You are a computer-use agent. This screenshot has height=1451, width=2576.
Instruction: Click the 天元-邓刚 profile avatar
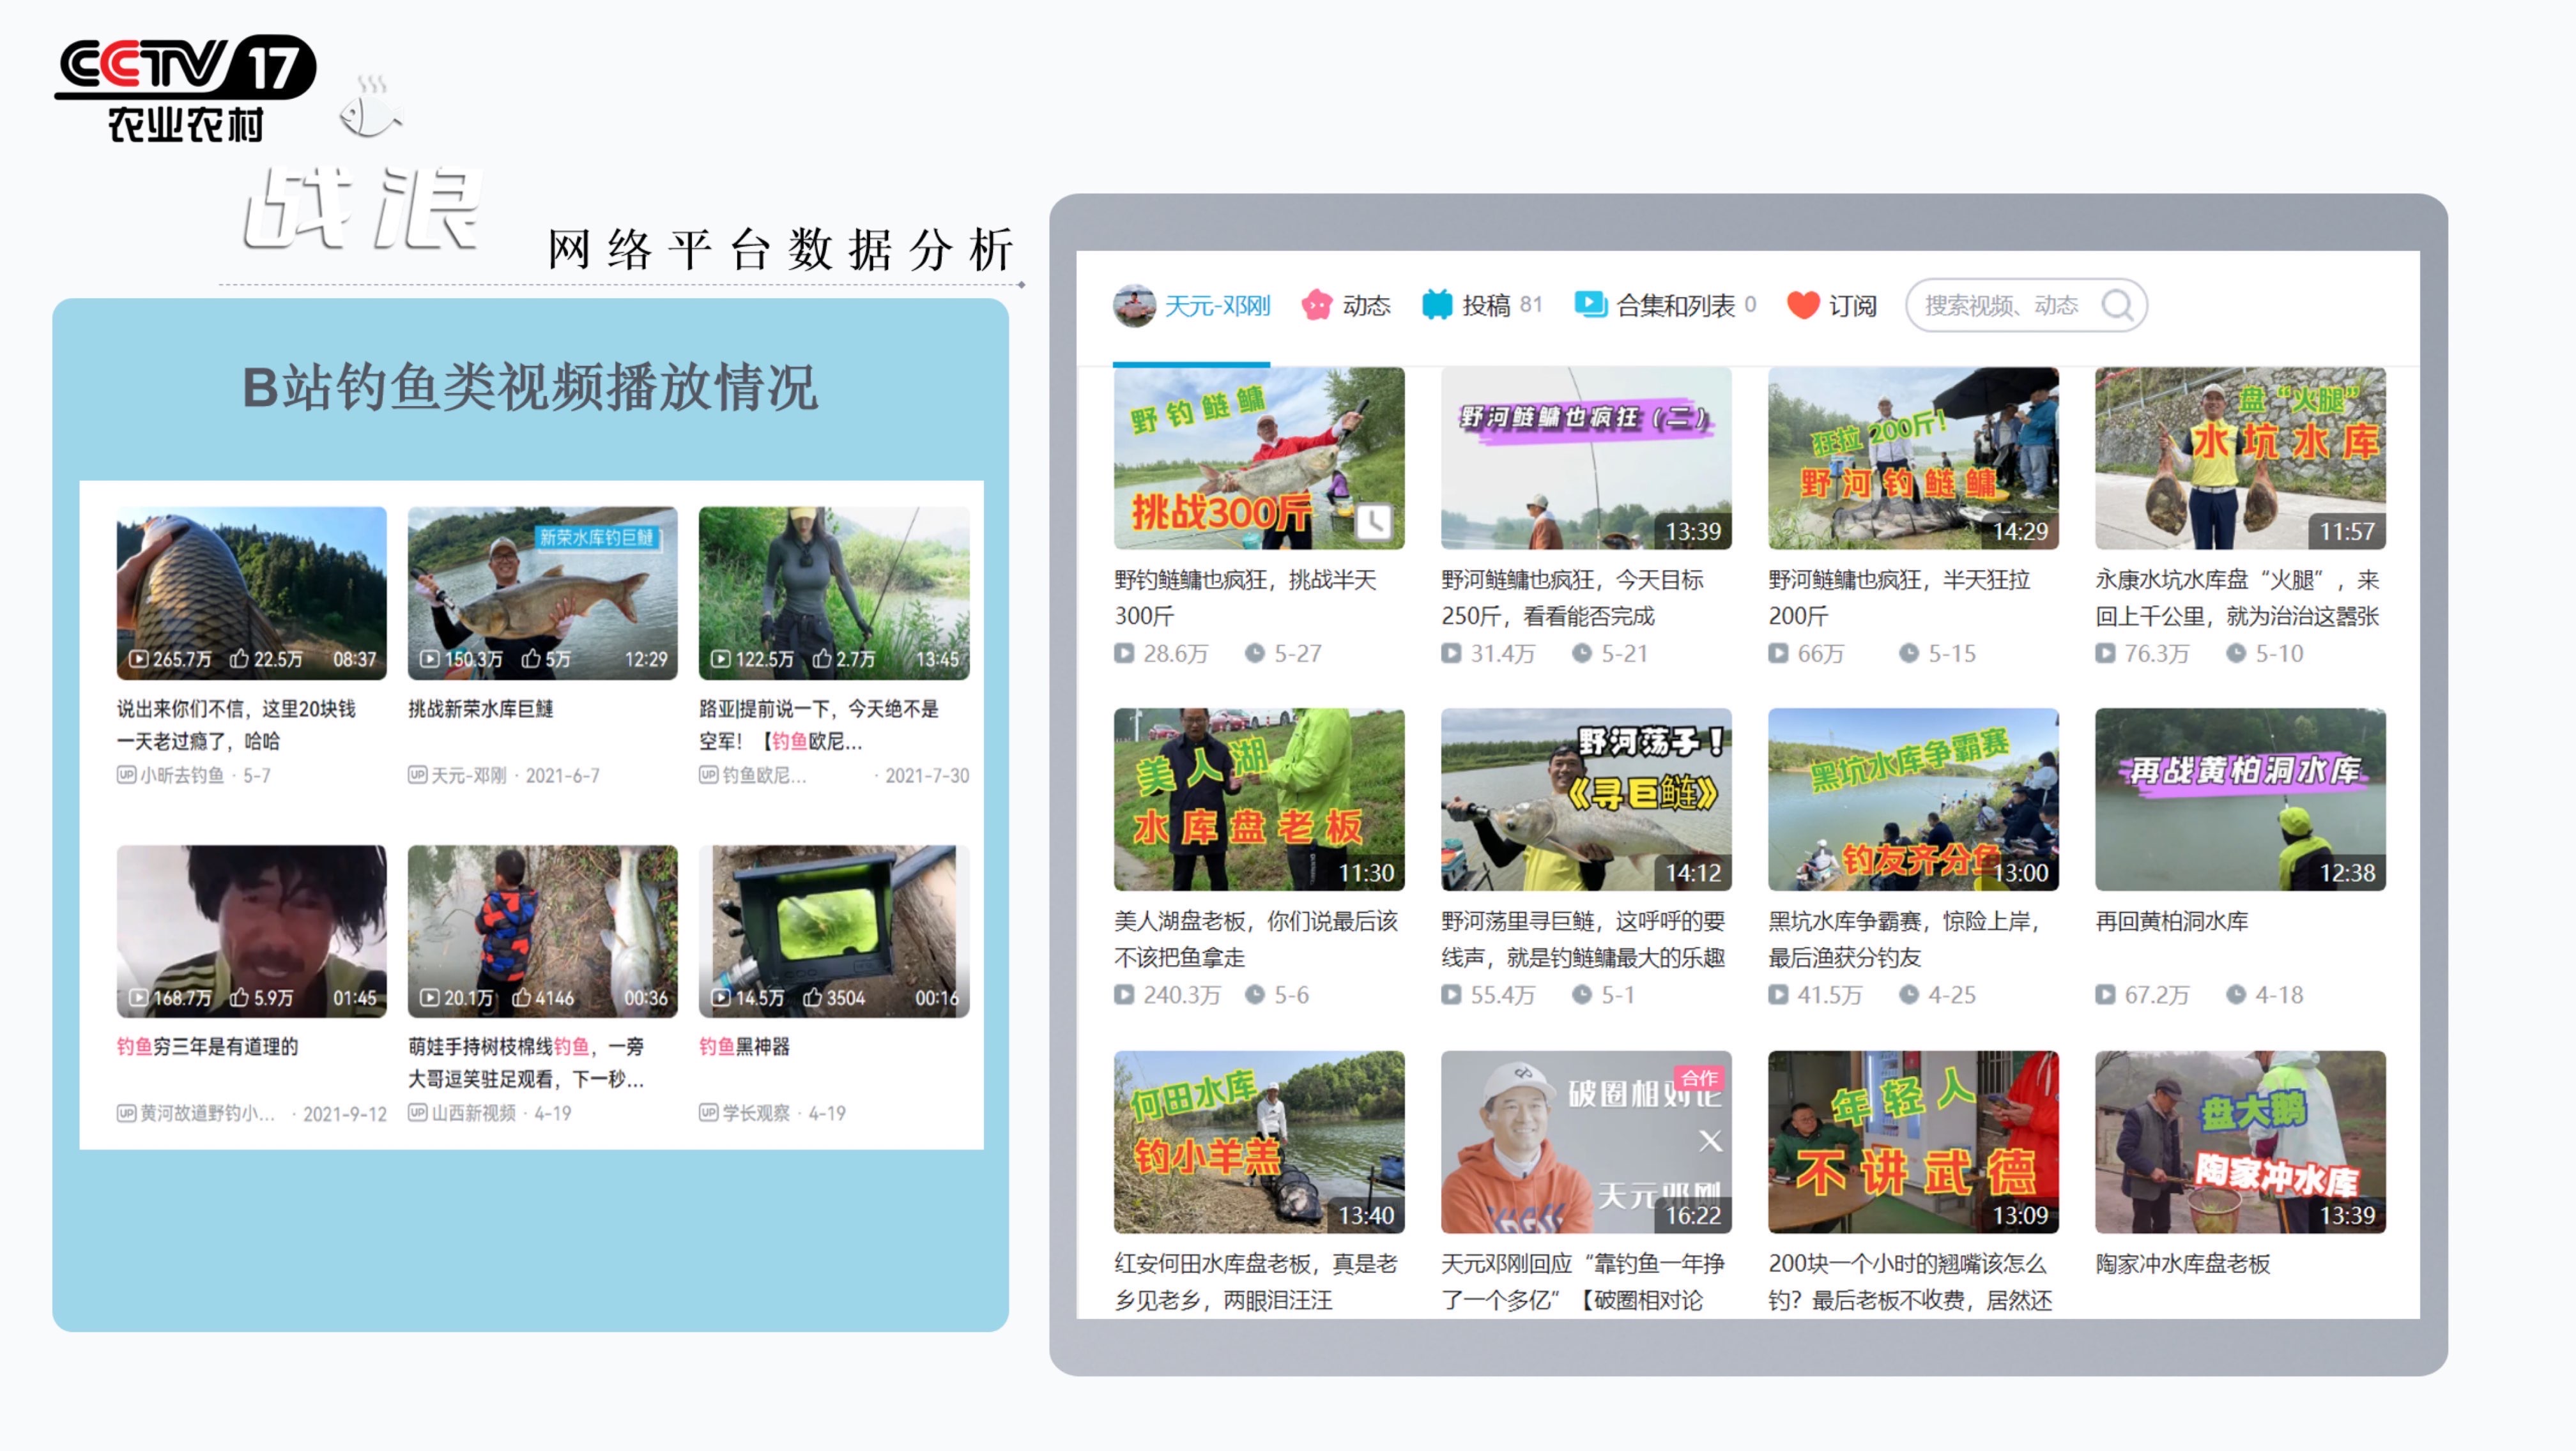tap(1134, 305)
